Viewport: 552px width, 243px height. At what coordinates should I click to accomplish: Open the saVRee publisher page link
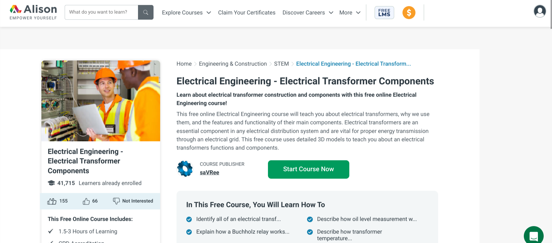209,172
